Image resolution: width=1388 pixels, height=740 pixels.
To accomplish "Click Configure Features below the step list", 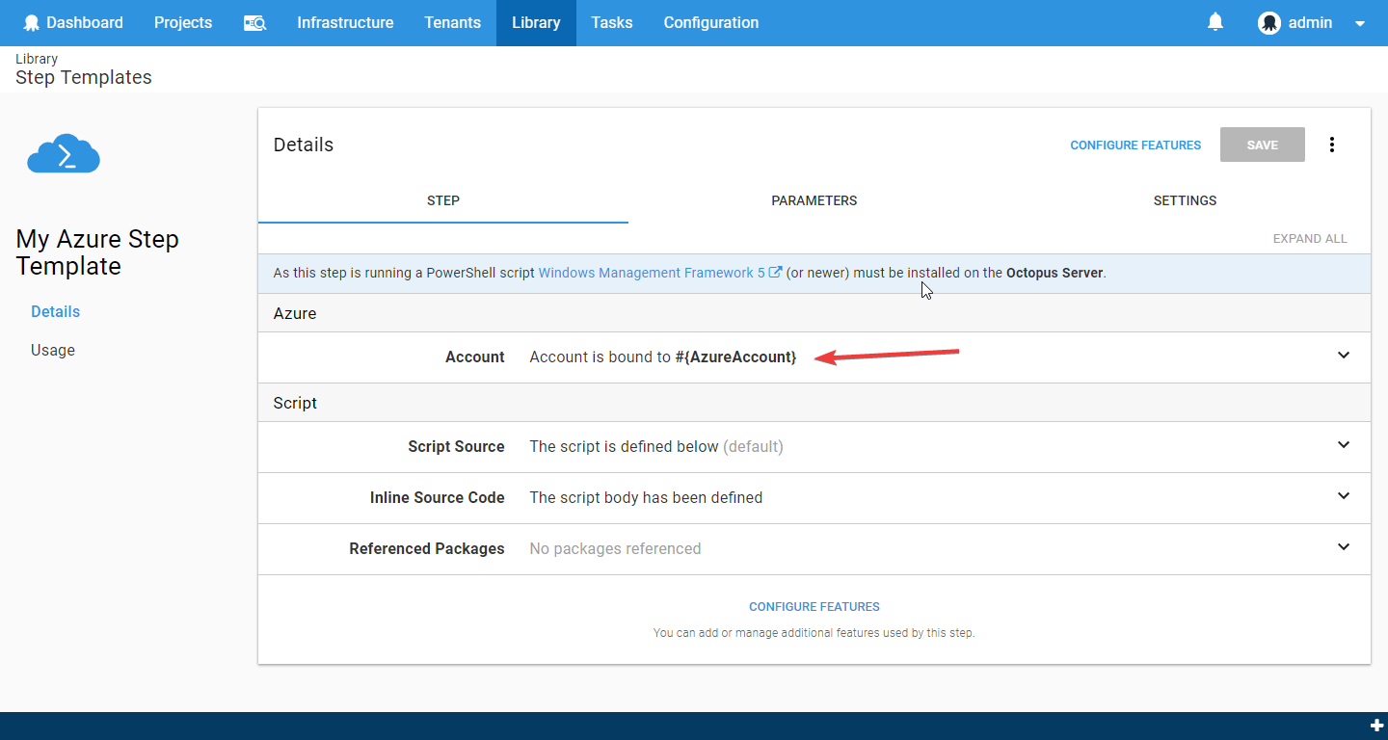I will click(814, 607).
